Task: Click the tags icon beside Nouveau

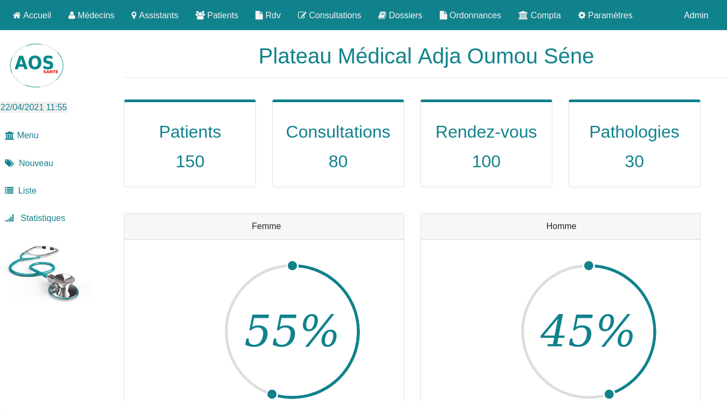Action: 9,163
